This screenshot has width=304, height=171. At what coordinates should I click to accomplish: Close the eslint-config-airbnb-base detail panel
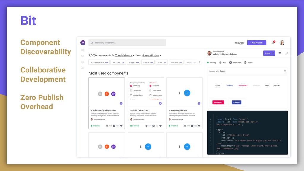(287, 53)
